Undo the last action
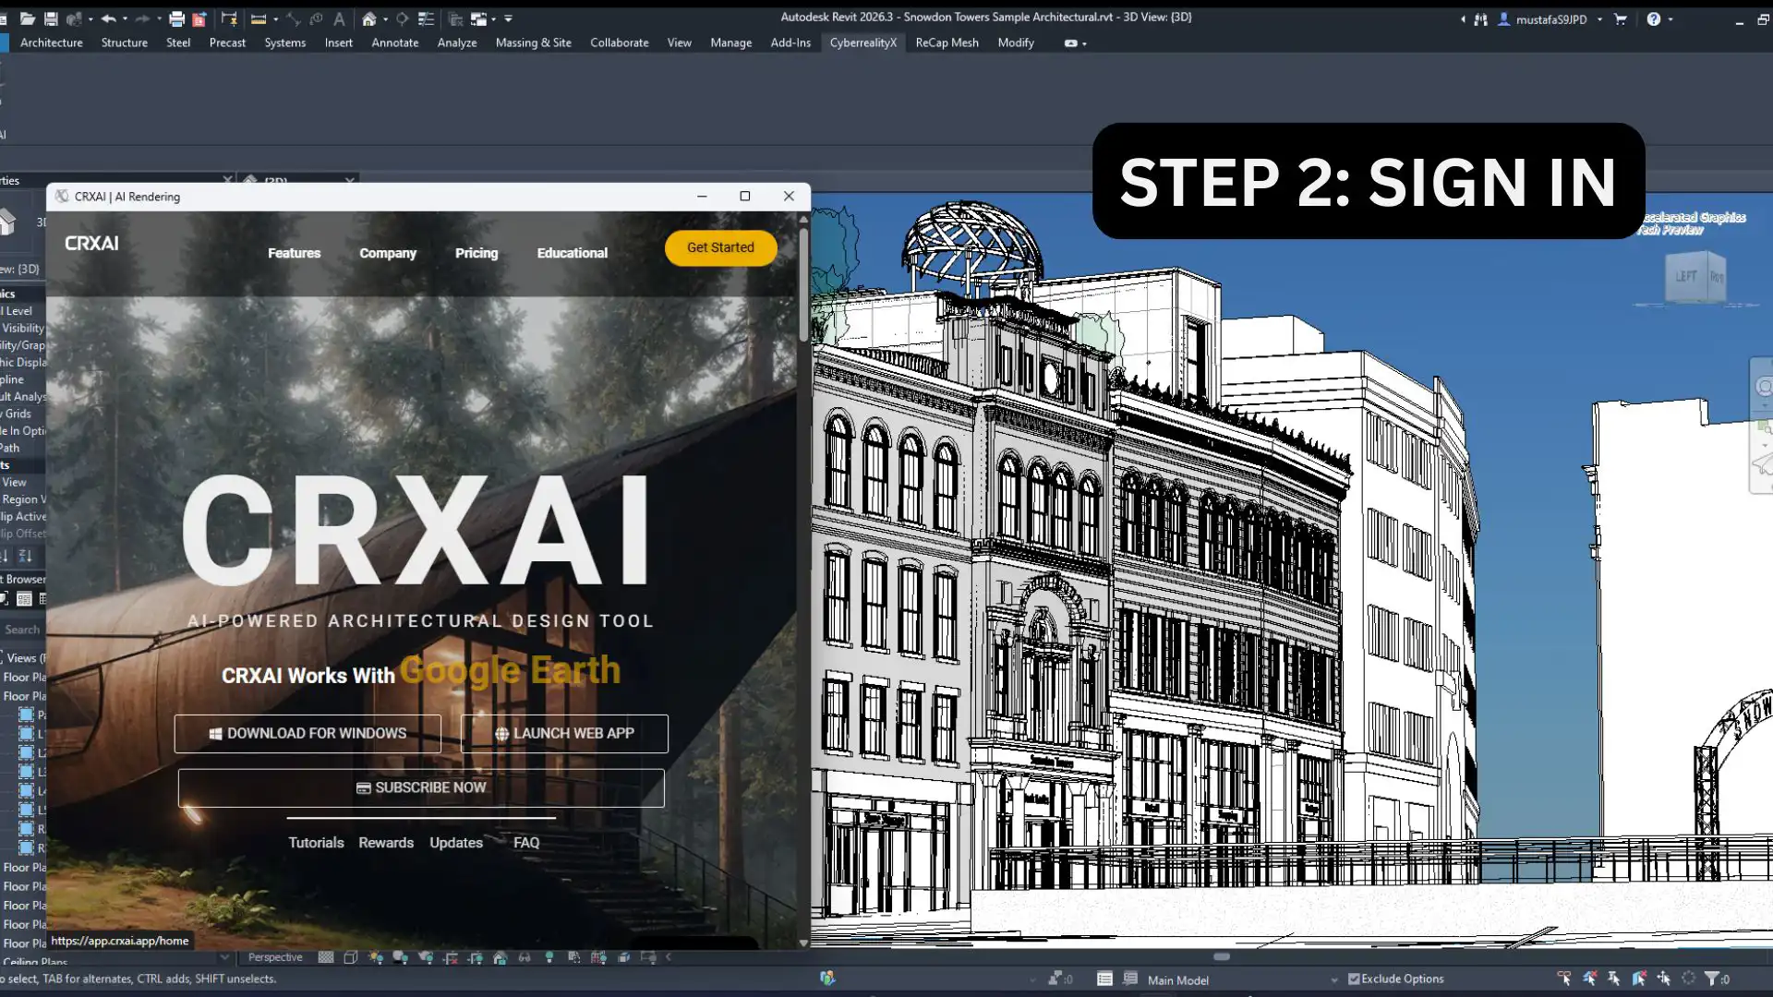 (x=108, y=18)
